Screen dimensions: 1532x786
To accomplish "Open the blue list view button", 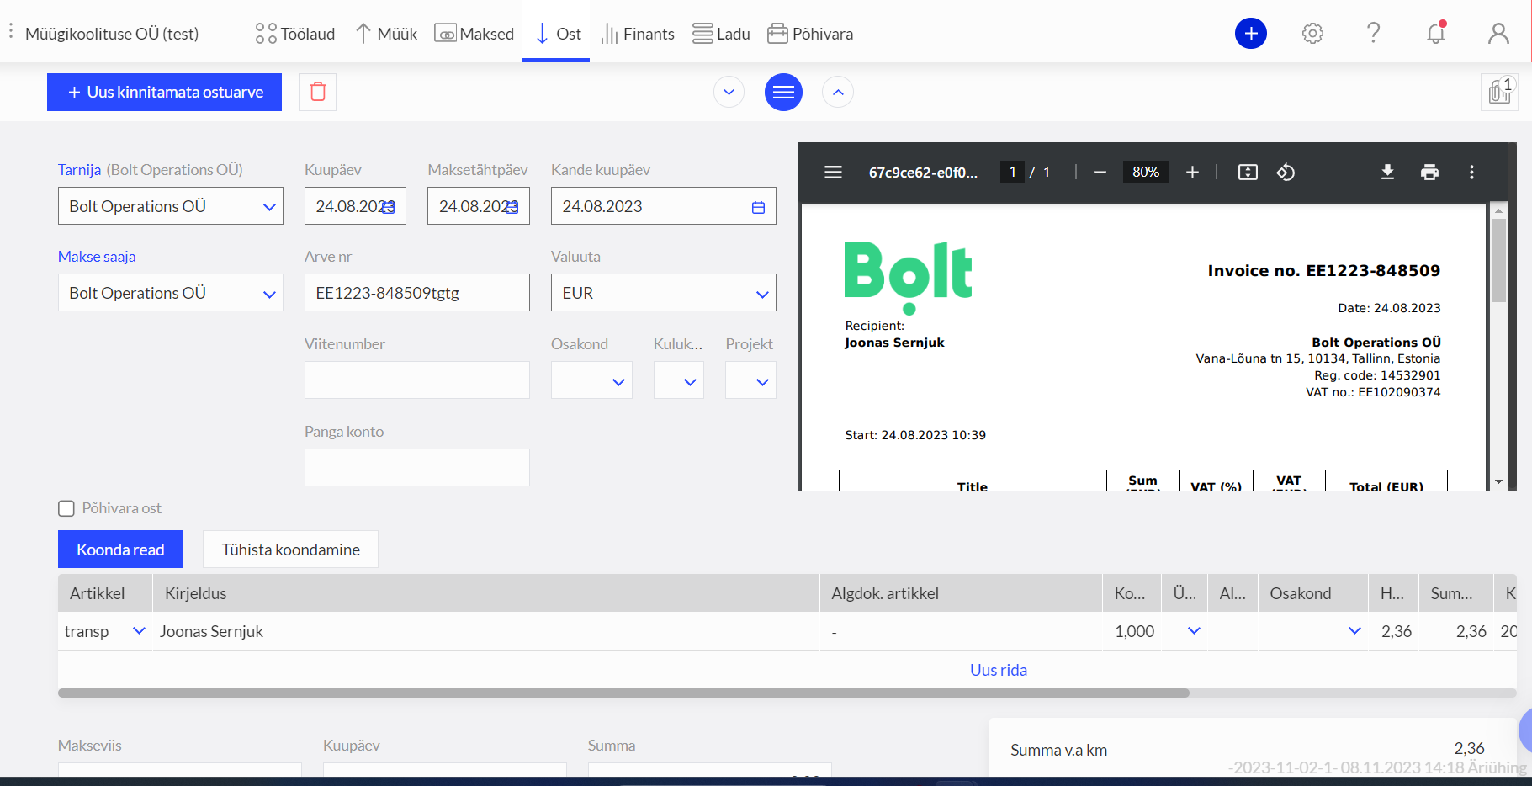I will click(x=783, y=92).
